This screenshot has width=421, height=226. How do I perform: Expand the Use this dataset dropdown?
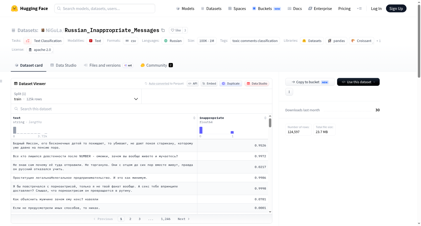point(358,82)
